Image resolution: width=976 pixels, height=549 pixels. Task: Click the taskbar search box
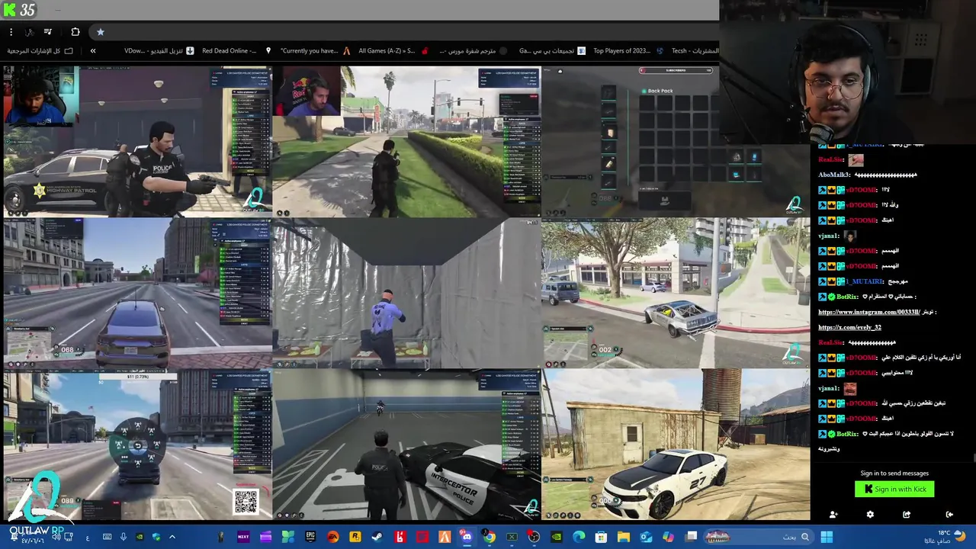click(x=759, y=537)
